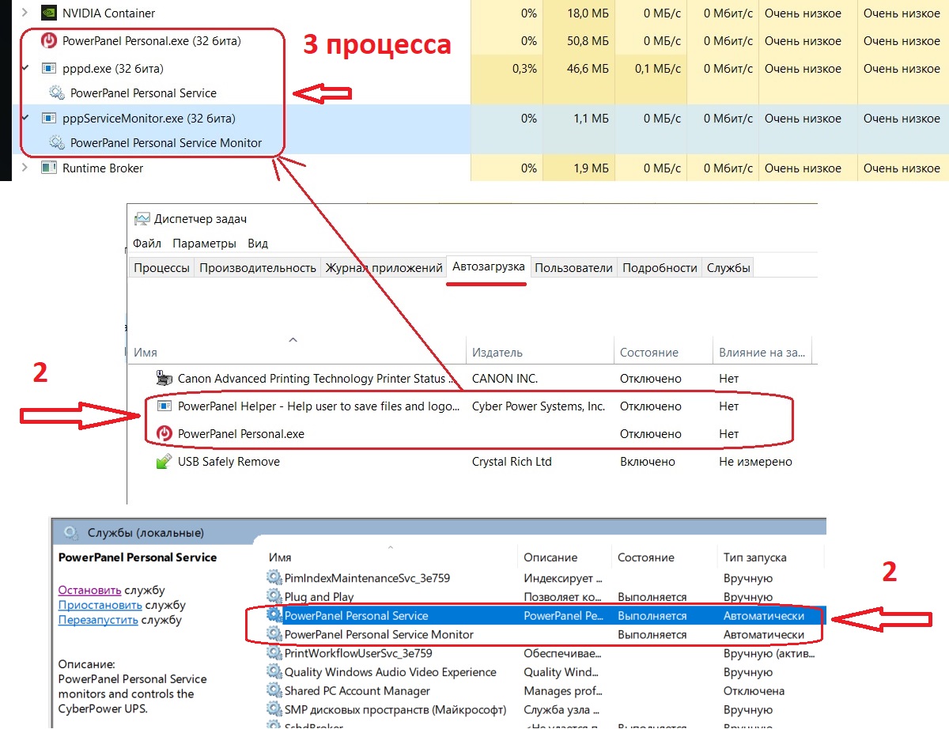
Task: Click the Runtime Broker process icon
Action: [49, 168]
